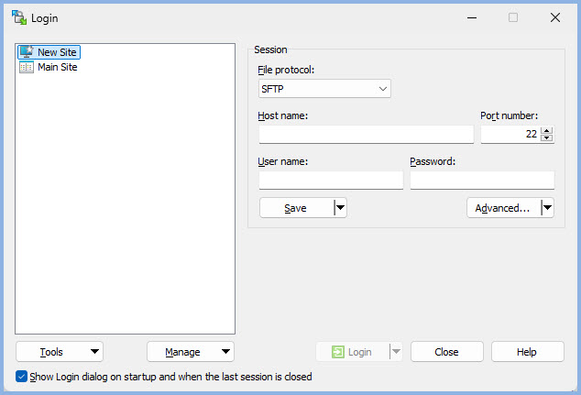The width and height of the screenshot is (581, 395).
Task: Open the Manage menu button
Action: 191,352
